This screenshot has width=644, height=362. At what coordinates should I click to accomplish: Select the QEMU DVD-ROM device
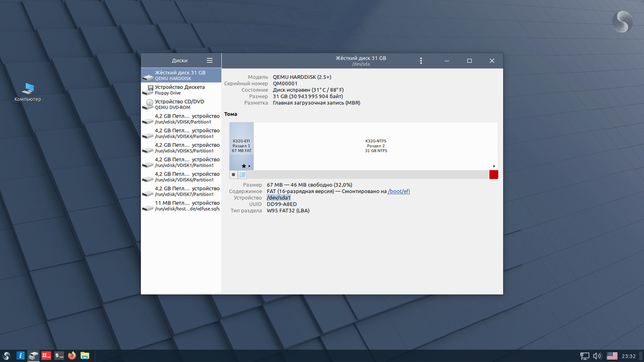coord(181,104)
